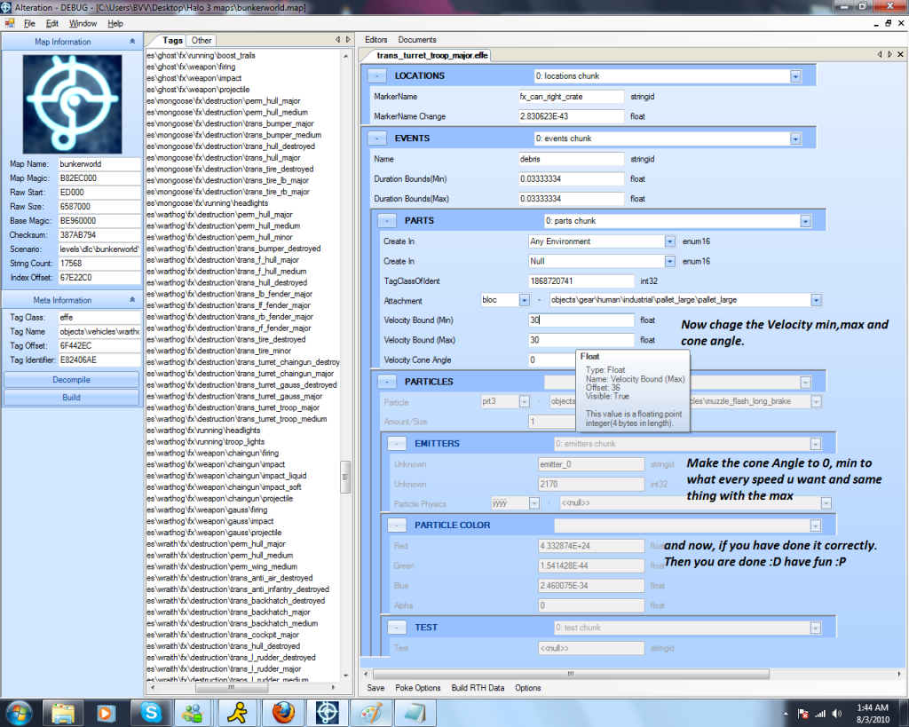Open notepad-style icon on taskbar
The image size is (909, 727).
coord(415,713)
